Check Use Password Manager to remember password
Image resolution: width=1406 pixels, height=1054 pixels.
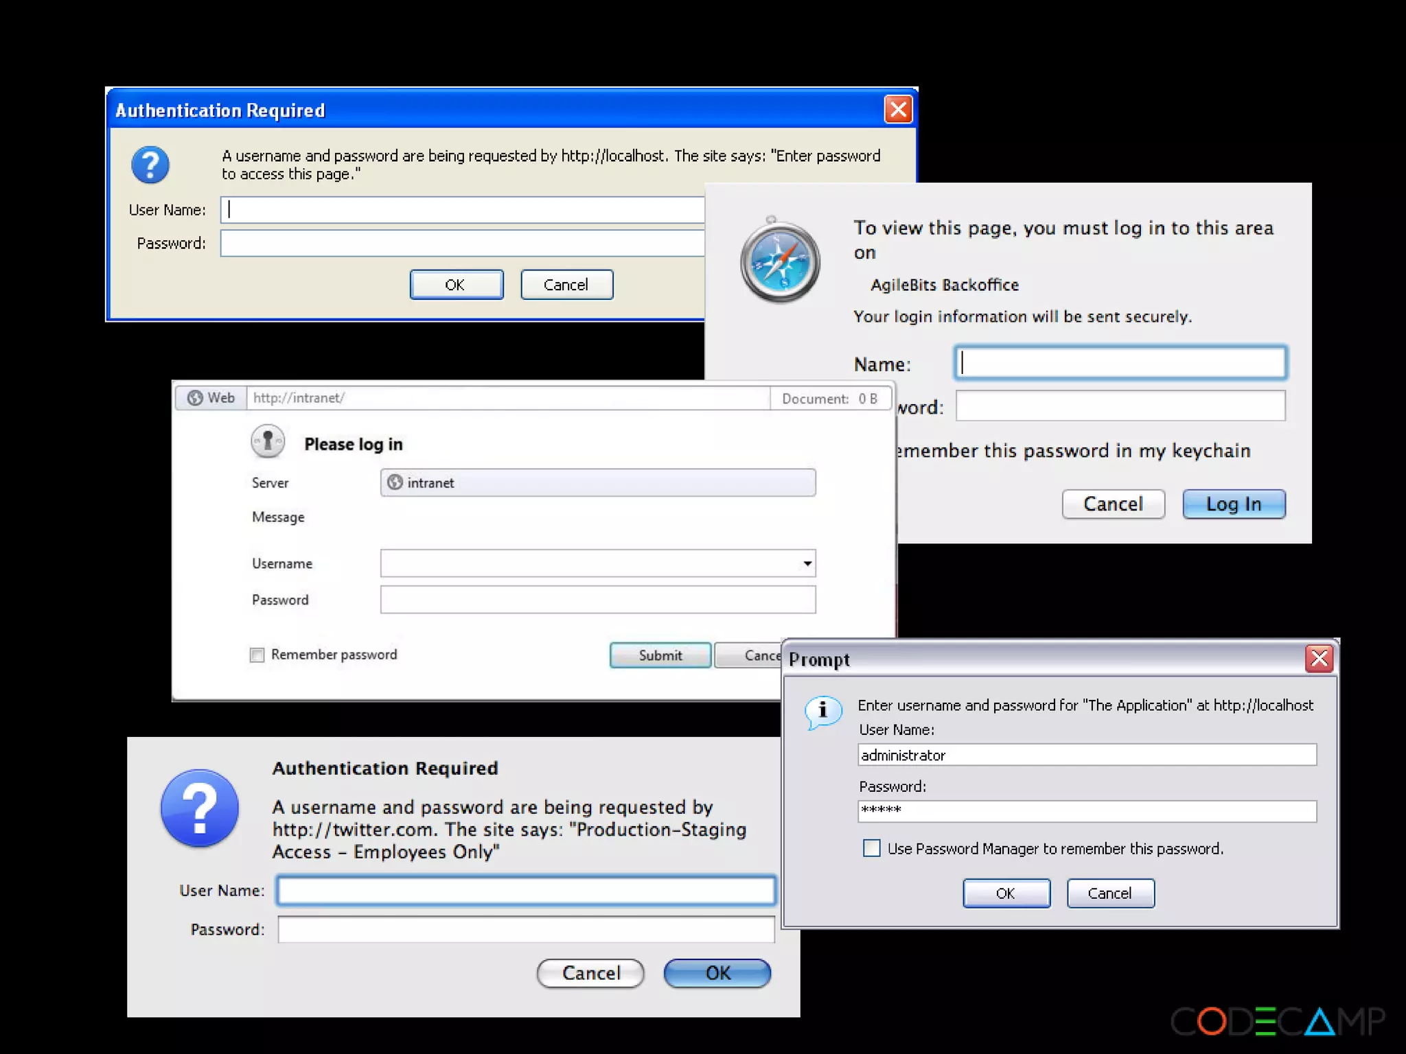point(872,848)
